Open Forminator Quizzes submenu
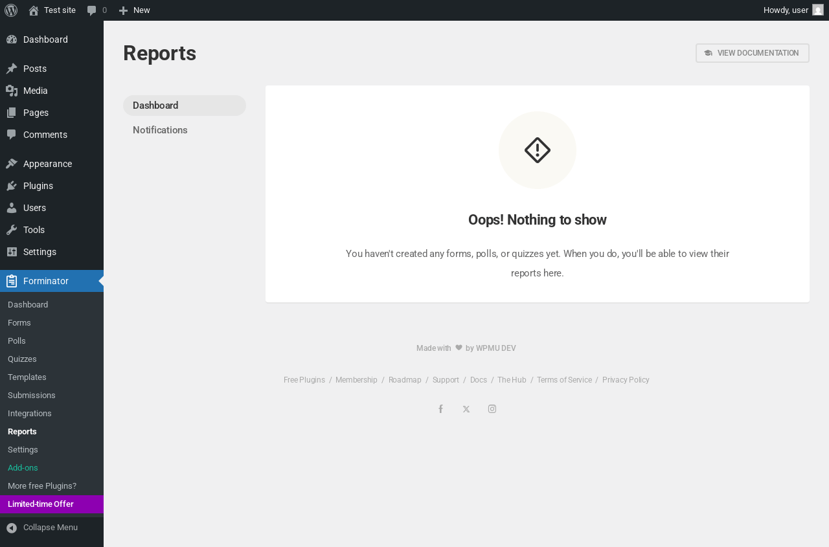 [x=52, y=359]
